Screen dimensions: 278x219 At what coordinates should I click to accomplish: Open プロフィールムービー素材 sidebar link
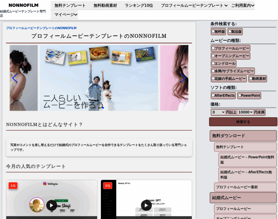click(245, 187)
